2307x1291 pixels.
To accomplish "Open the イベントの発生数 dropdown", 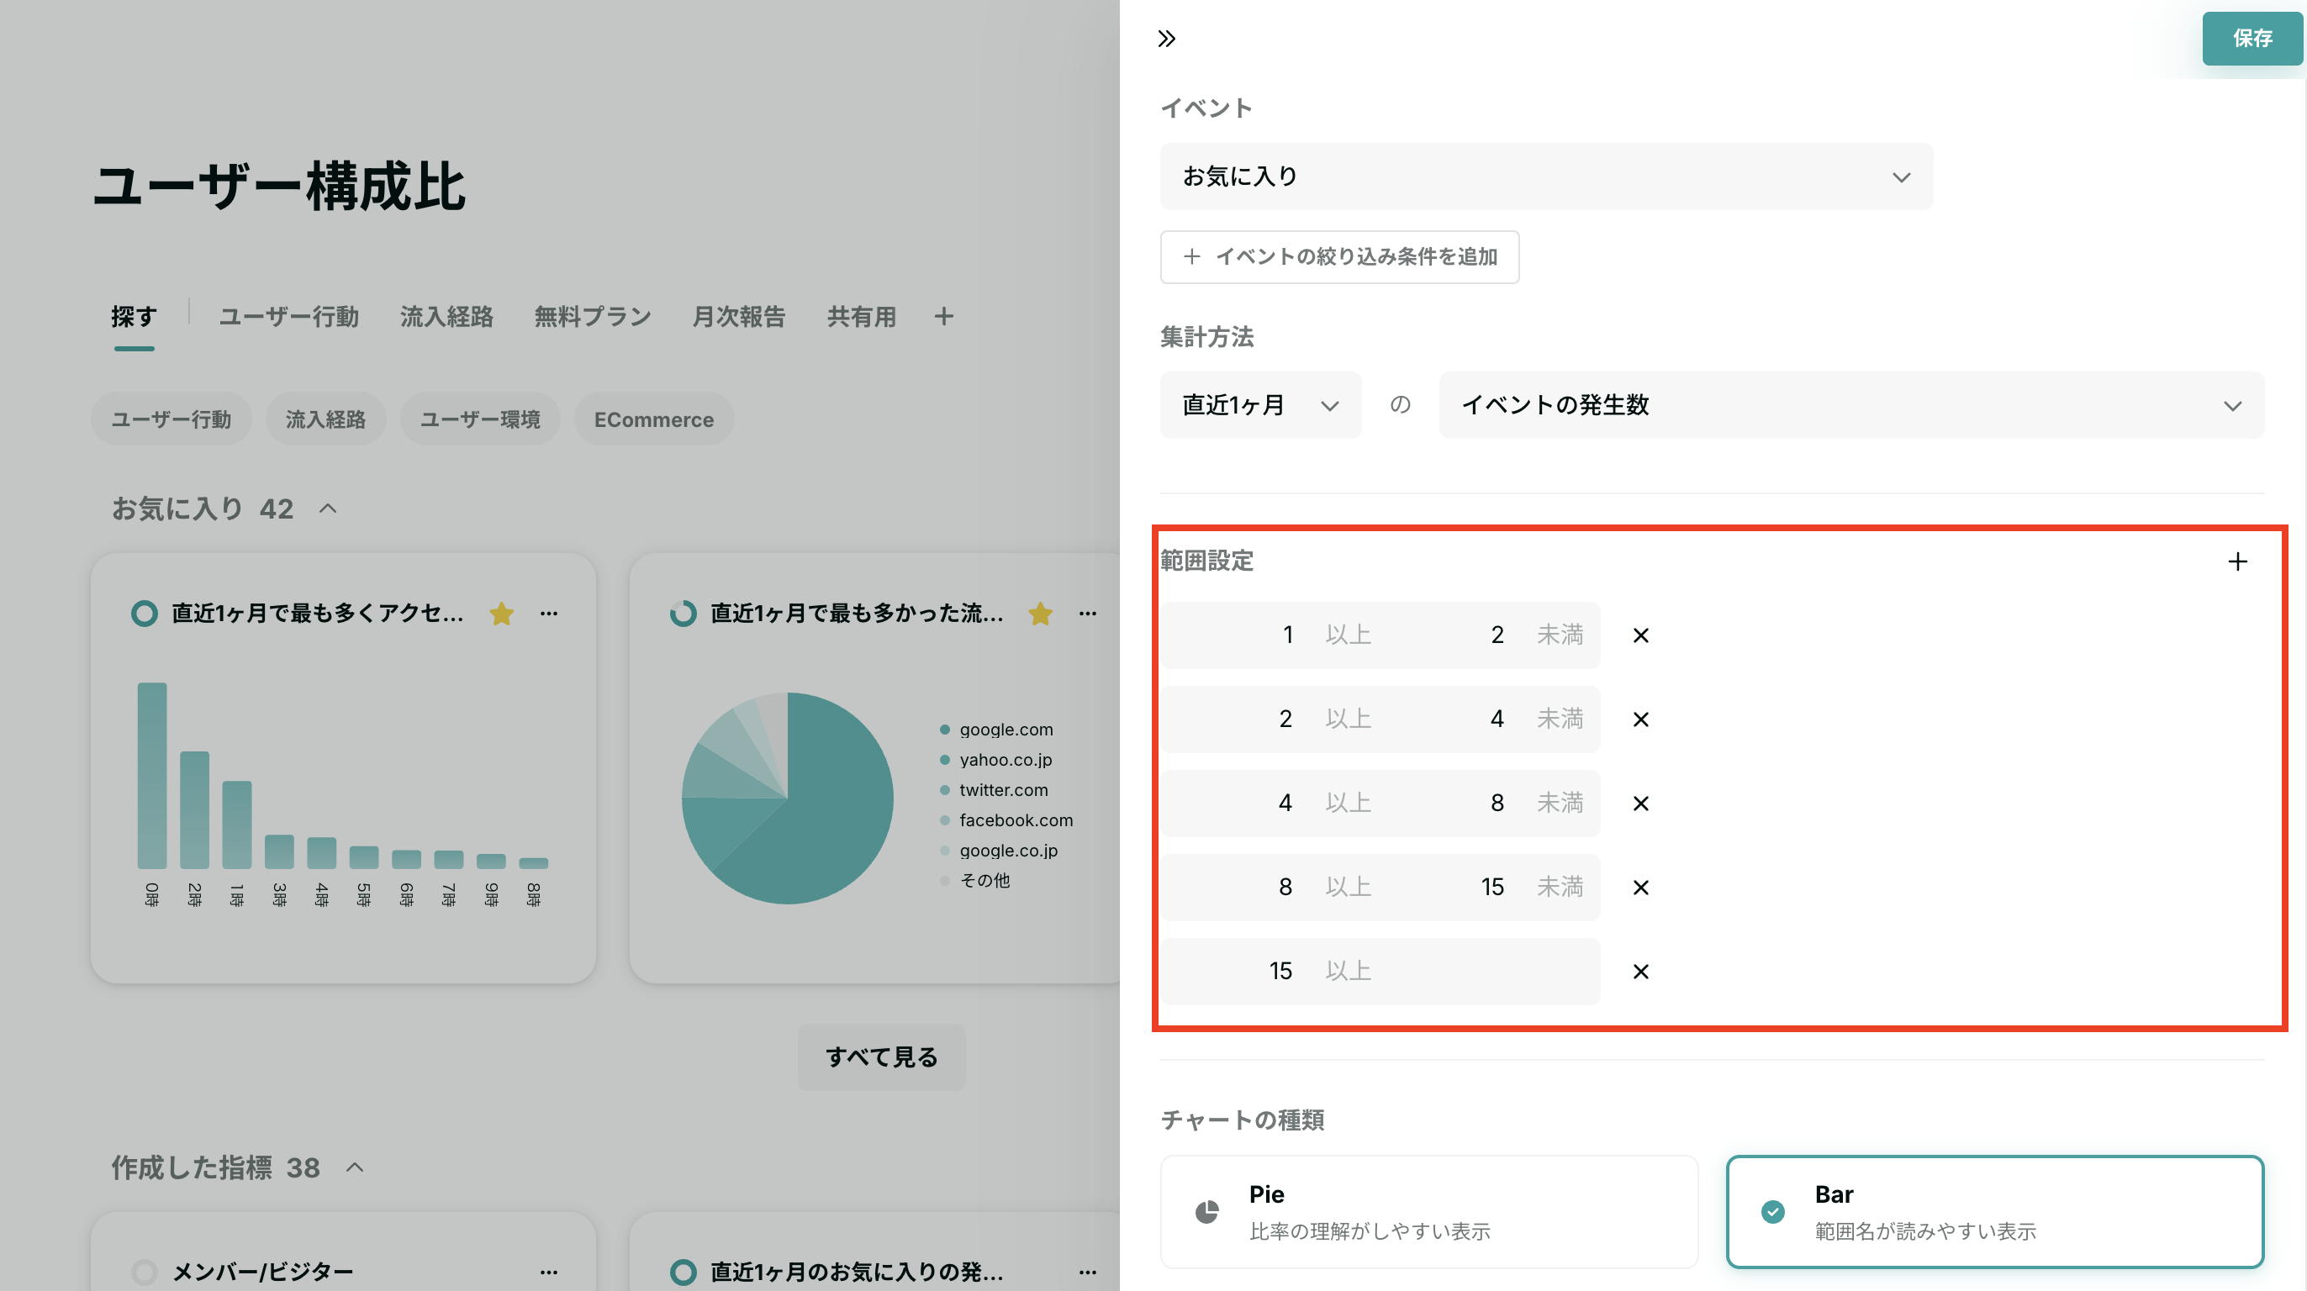I will coord(1851,404).
